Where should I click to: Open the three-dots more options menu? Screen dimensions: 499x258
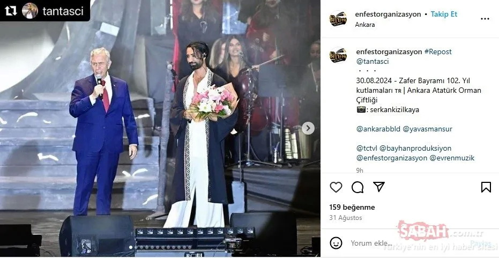485,19
